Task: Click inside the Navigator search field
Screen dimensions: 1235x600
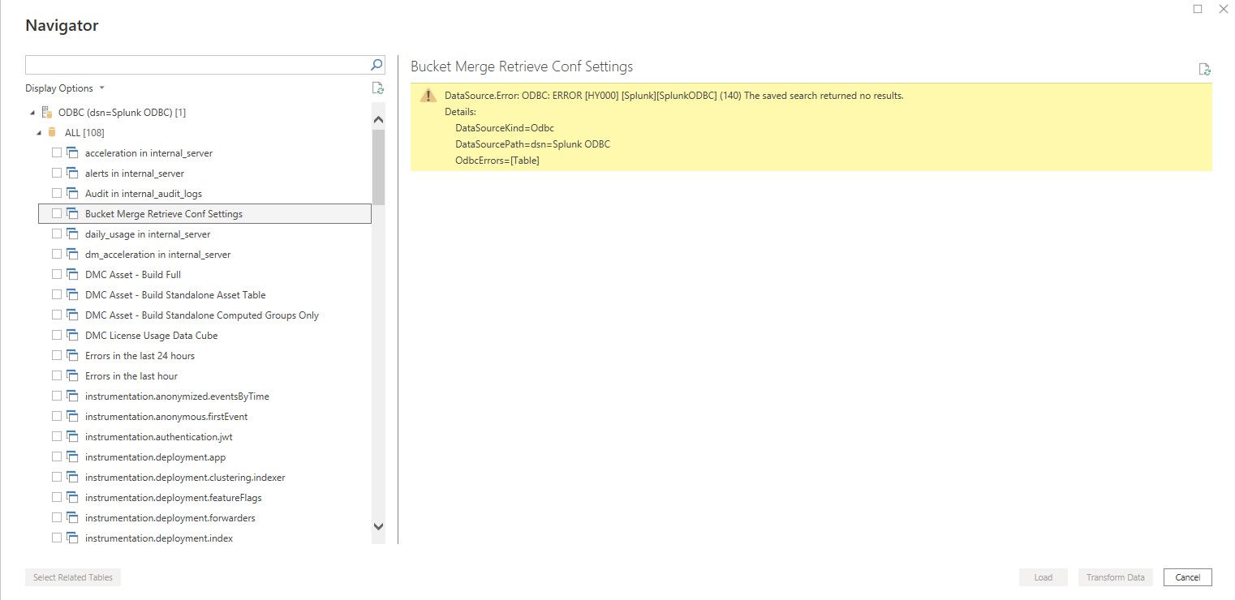Action: 195,65
